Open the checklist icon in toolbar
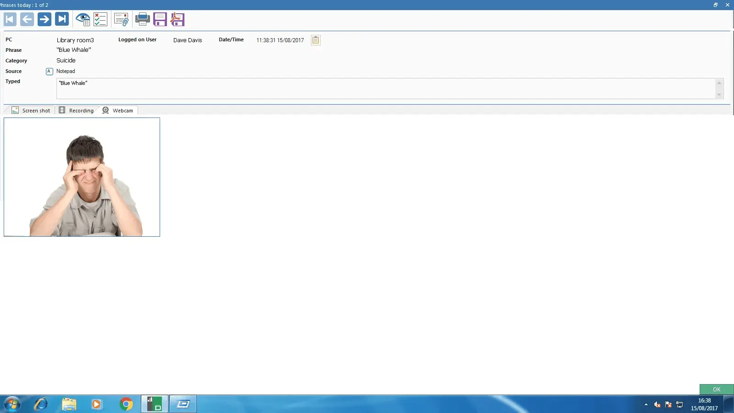This screenshot has width=734, height=413. [100, 19]
